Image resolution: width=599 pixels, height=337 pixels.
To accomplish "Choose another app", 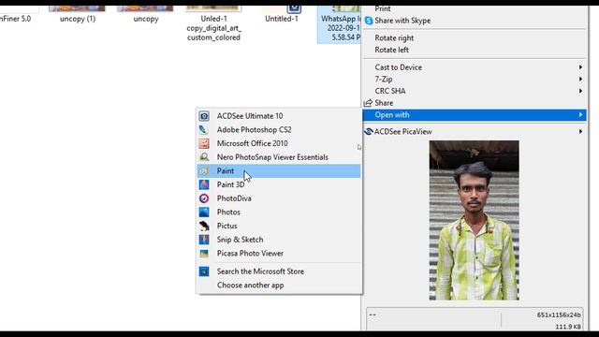I will [279, 285].
